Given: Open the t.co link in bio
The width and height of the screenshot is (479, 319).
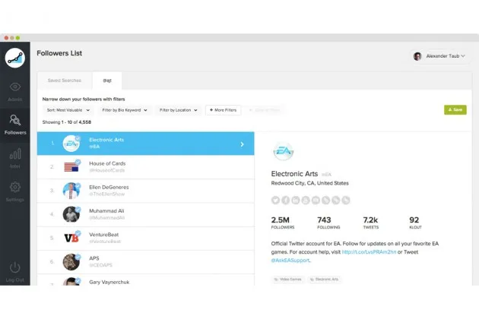Looking at the screenshot, I should [369, 252].
